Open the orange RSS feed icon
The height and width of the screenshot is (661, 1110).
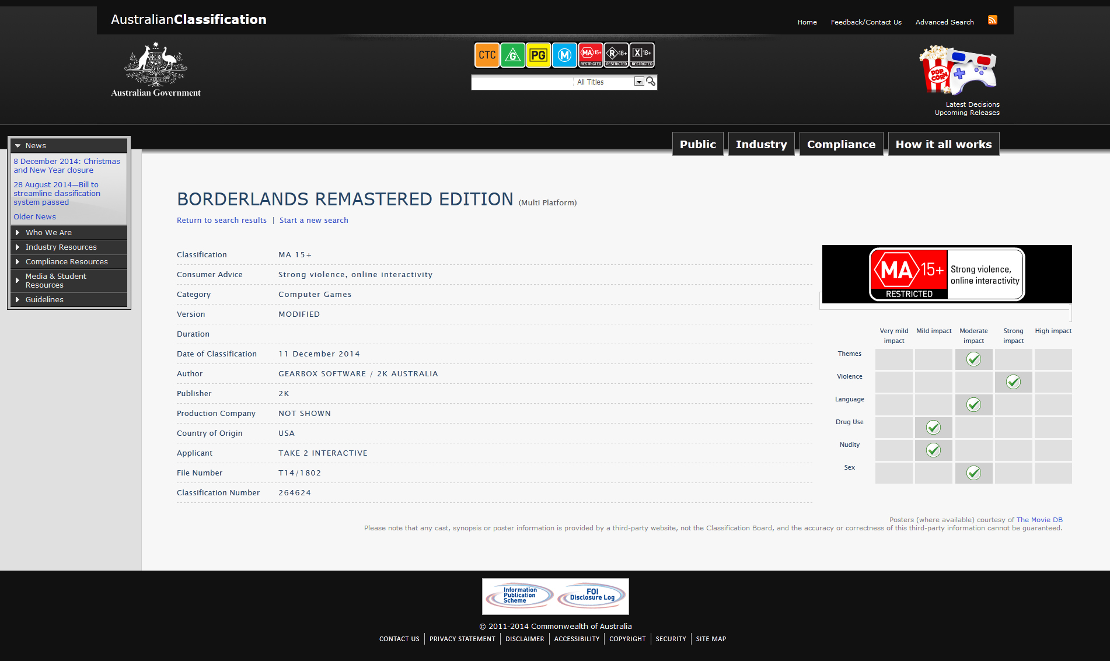pyautogui.click(x=992, y=20)
